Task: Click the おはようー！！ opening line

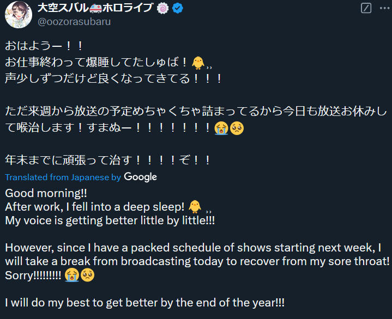Action: click(44, 46)
